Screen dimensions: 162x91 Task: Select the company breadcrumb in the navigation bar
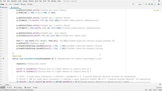tap(16, 4)
